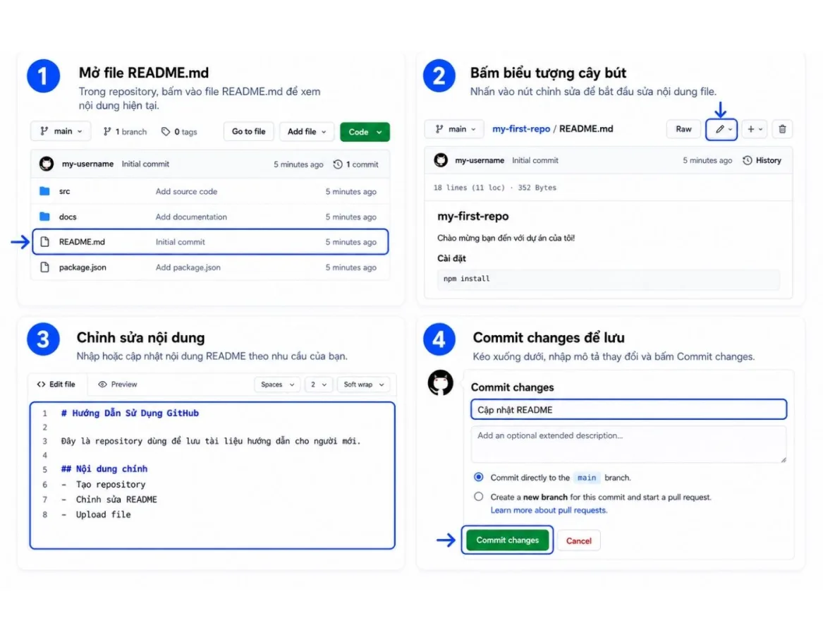This screenshot has width=823, height=635.
Task: Open the src folder name
Action: point(65,191)
